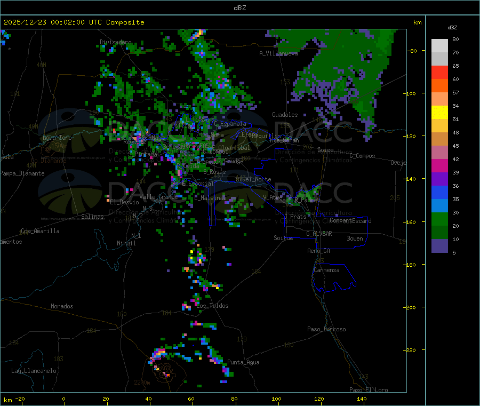Click the J_Prats map label
The image size is (480, 406).
point(295,217)
